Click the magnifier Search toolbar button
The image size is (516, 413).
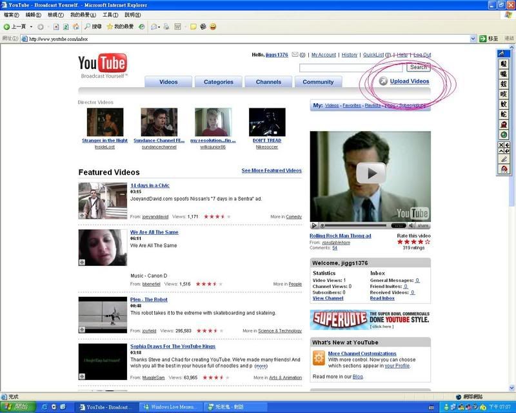93,26
